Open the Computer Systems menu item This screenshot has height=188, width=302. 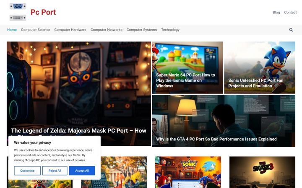pos(142,30)
